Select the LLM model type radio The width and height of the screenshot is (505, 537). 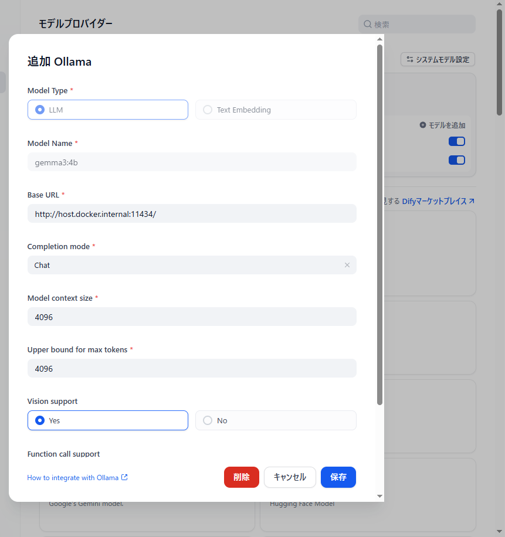coord(107,110)
